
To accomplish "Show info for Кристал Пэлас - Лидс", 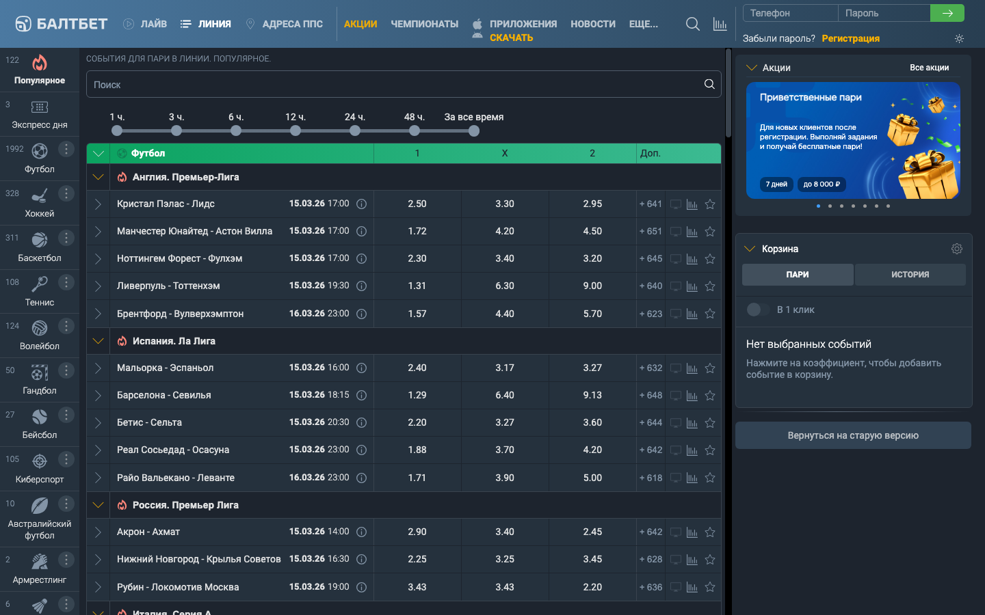I will [x=362, y=204].
